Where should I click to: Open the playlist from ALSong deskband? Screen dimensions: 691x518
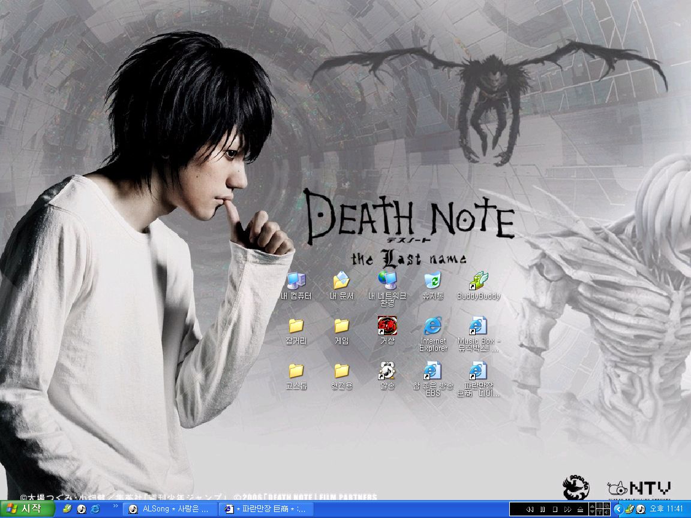pos(600,505)
